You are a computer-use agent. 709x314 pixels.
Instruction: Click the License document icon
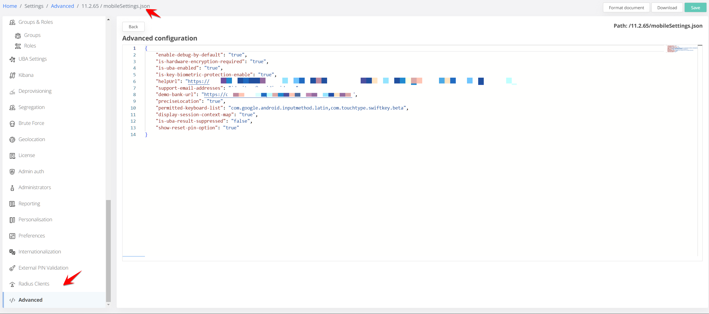pyautogui.click(x=12, y=156)
